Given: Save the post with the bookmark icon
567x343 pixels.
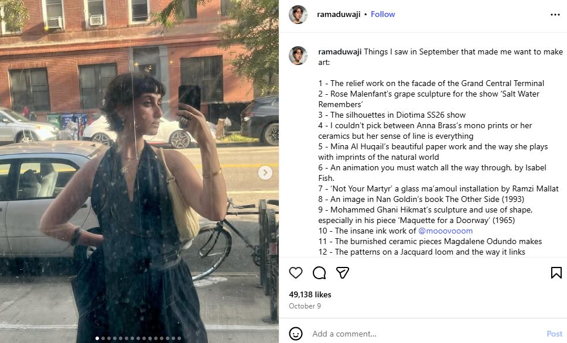Looking at the screenshot, I should (x=556, y=273).
